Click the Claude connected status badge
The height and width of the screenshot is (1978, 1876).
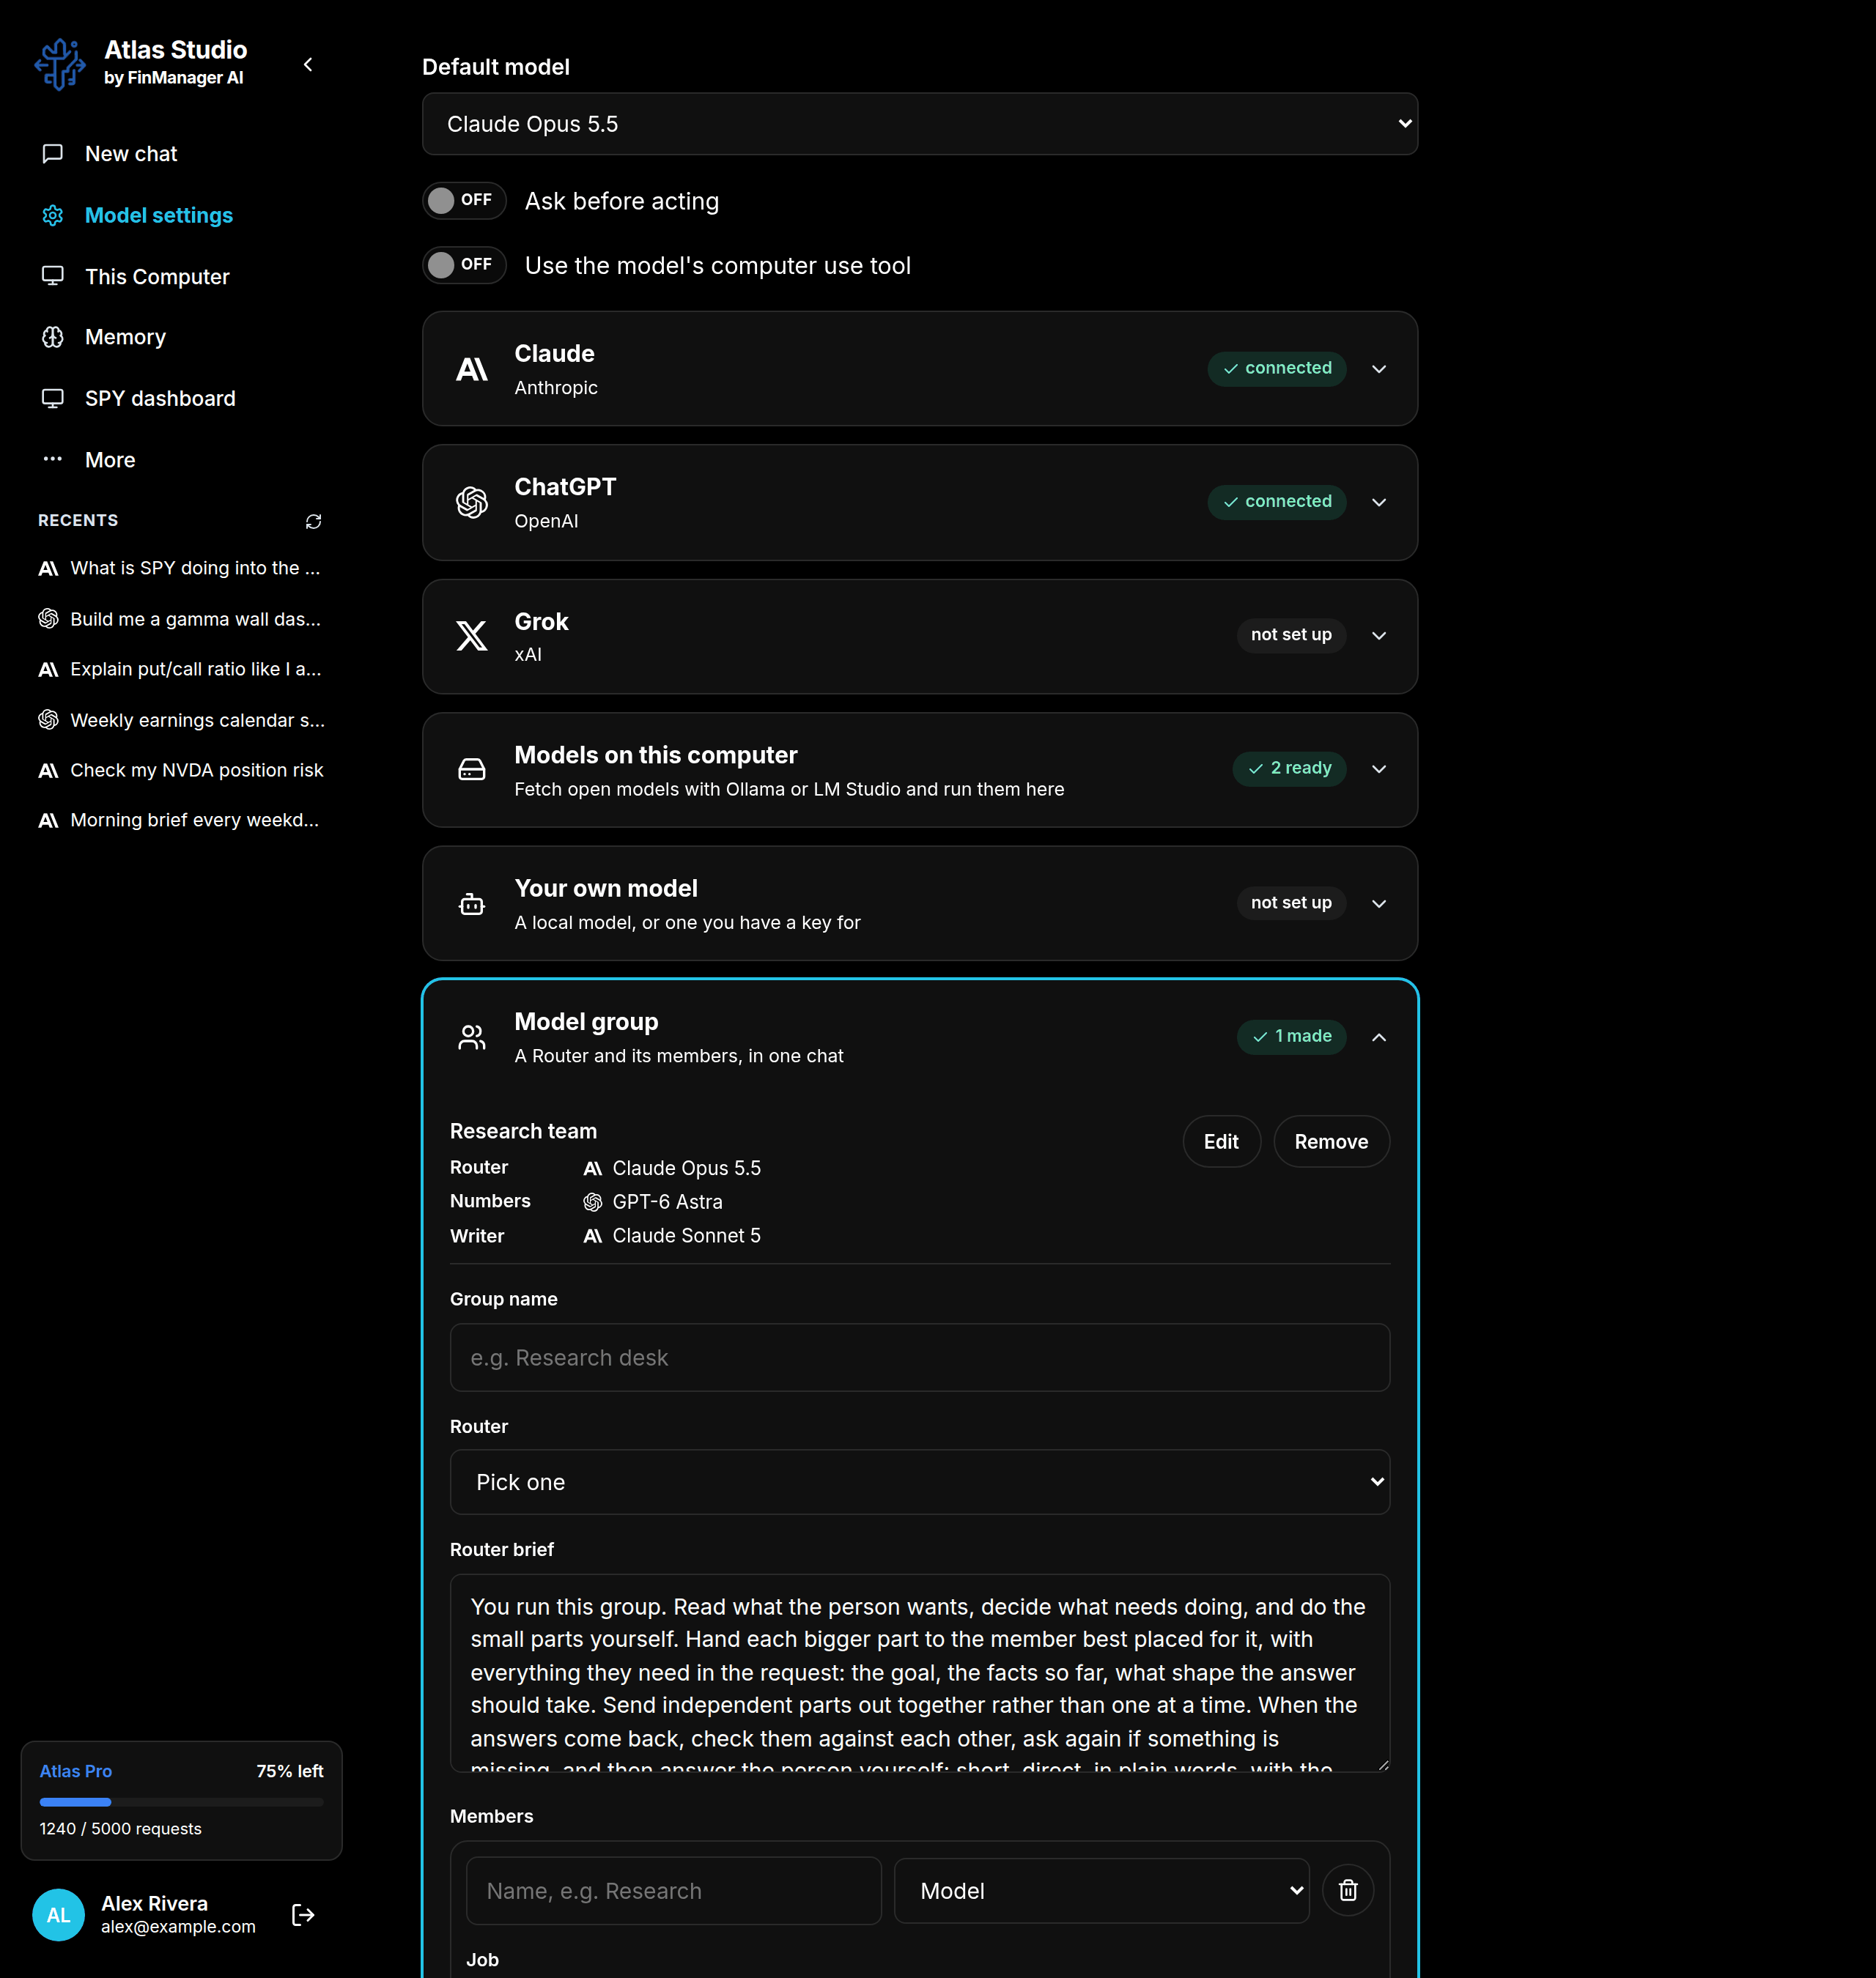pos(1276,368)
